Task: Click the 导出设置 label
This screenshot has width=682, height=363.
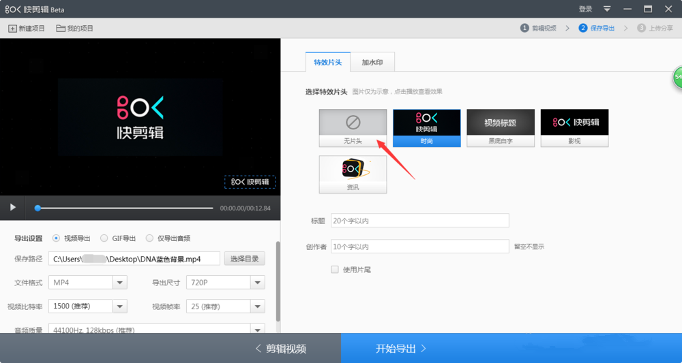Action: [x=29, y=238]
